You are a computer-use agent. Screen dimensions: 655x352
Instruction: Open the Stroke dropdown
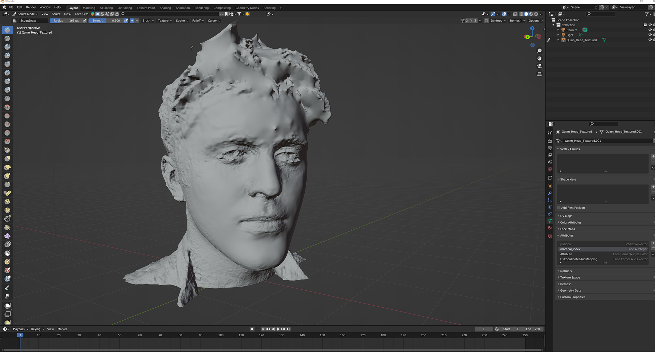[182, 21]
